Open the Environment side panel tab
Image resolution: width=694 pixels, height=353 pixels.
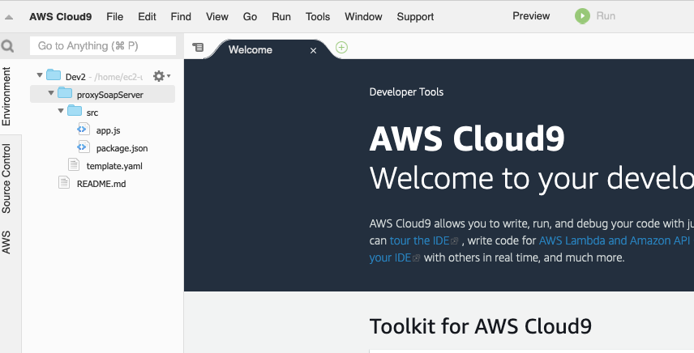click(x=6, y=96)
